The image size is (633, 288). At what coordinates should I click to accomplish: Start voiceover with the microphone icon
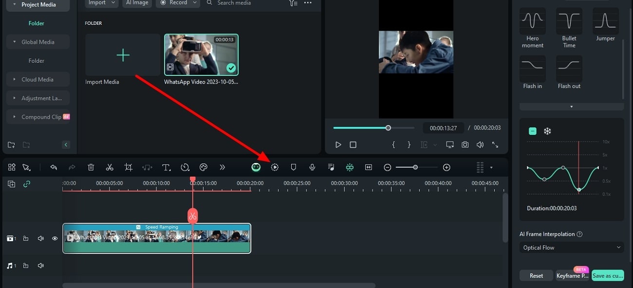pos(312,167)
